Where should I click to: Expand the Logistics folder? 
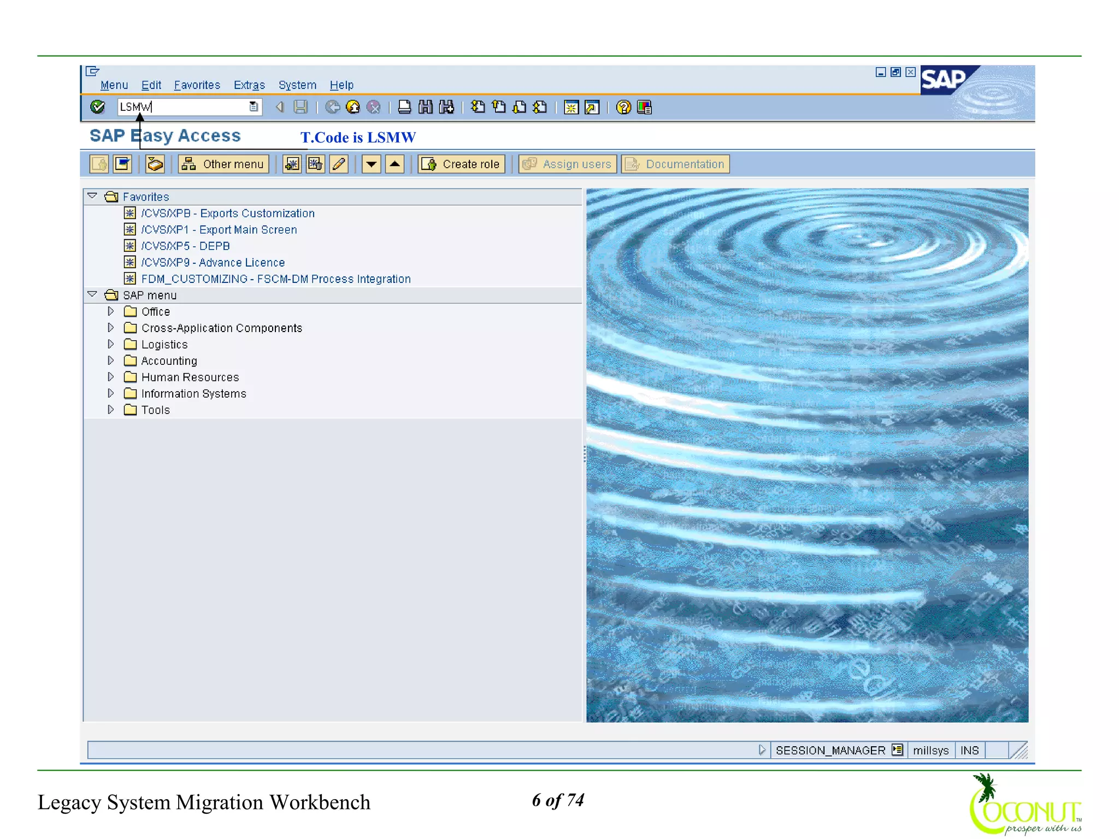pyautogui.click(x=111, y=344)
